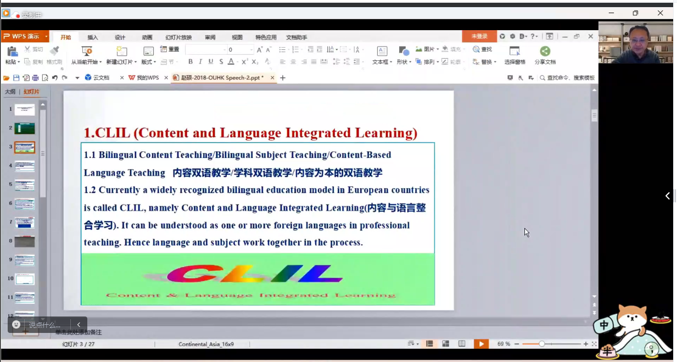
Task: Toggle right text alignment
Action: 304,62
